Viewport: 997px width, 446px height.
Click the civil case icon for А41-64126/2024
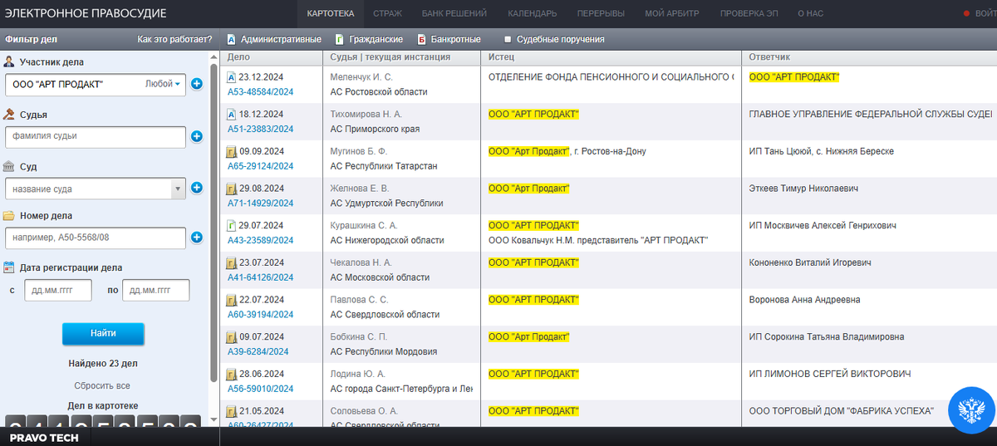tap(232, 263)
